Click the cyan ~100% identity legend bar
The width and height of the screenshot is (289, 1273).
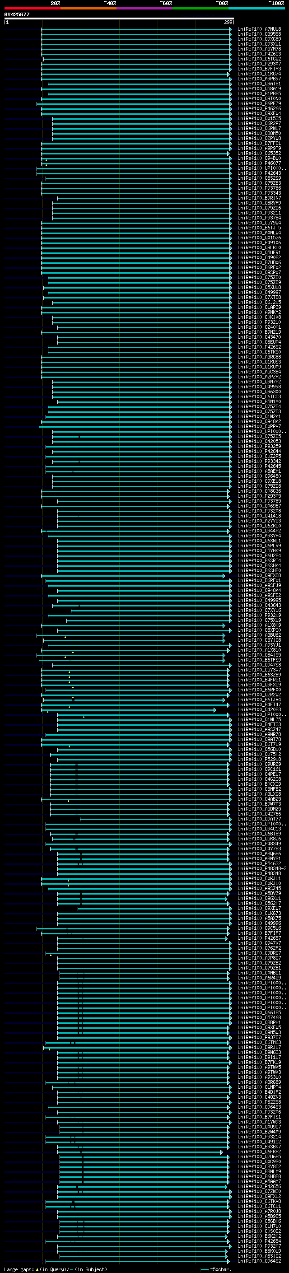[257, 8]
